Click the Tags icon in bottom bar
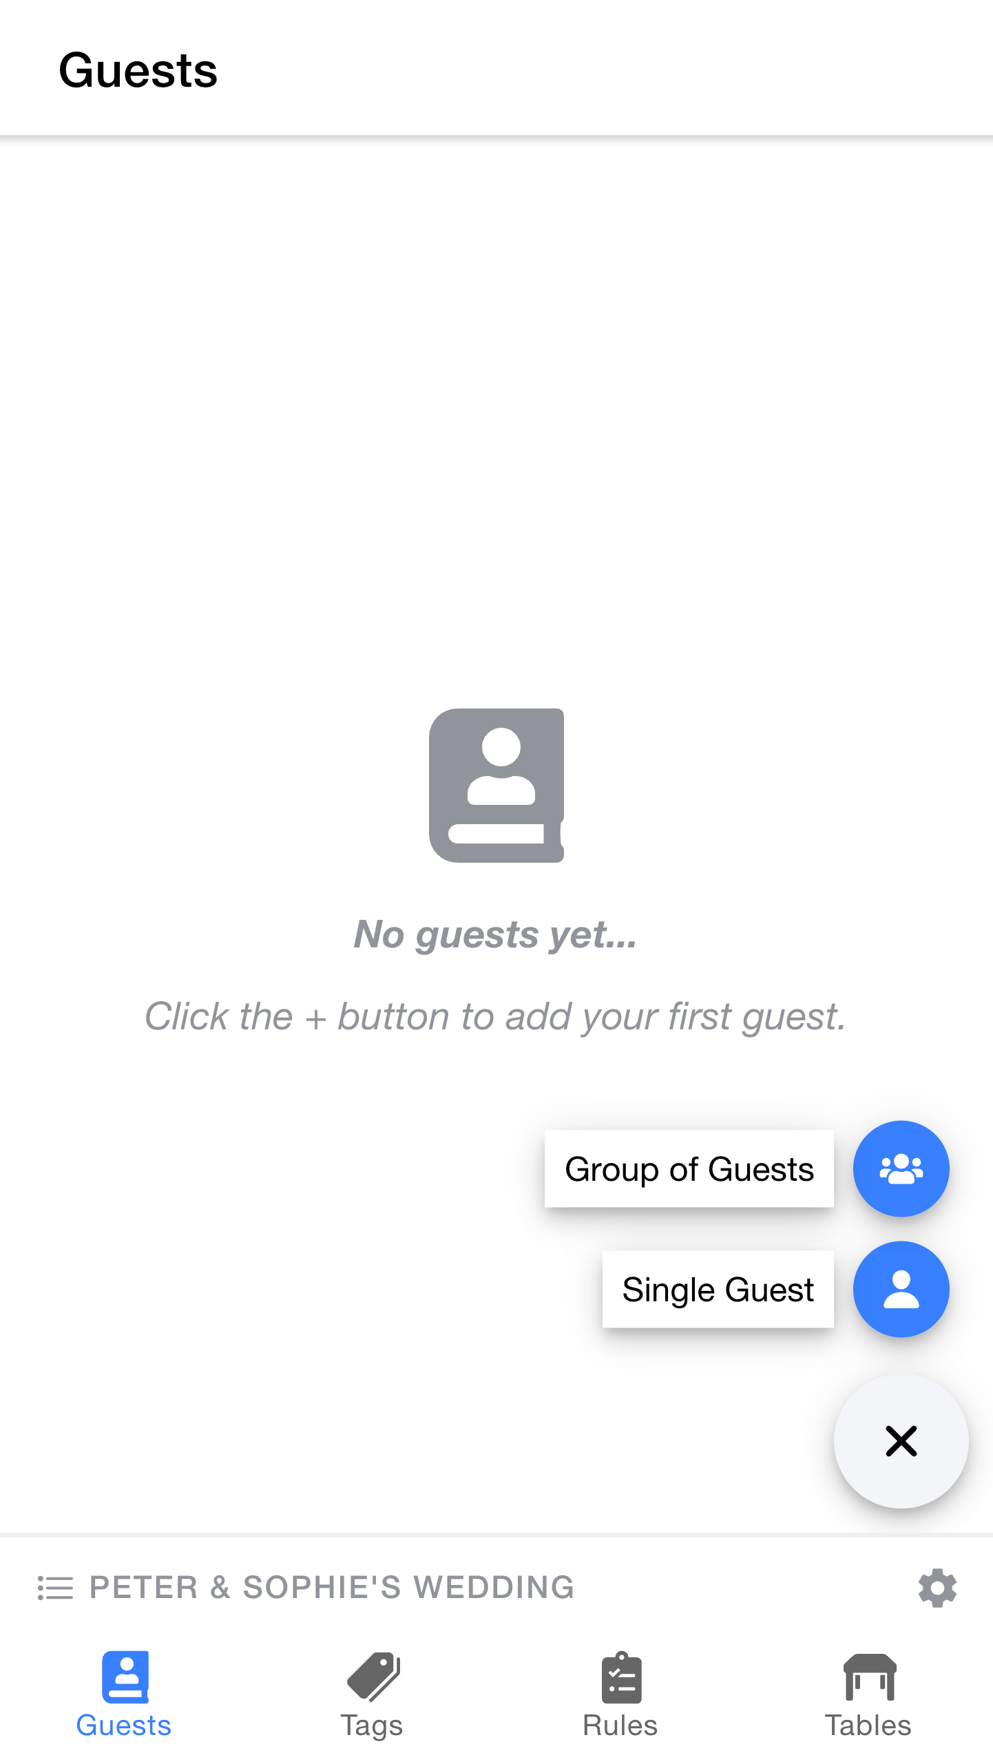This screenshot has width=993, height=1764. pyautogui.click(x=373, y=1676)
